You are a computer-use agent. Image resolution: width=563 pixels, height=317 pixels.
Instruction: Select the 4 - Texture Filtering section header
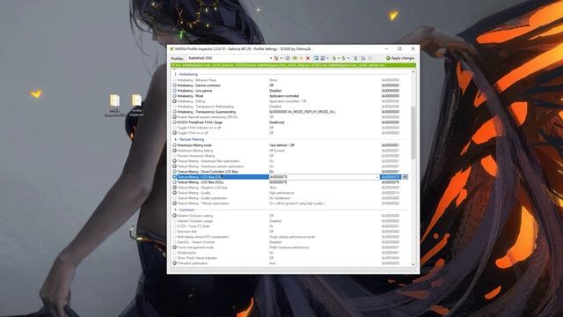click(189, 139)
